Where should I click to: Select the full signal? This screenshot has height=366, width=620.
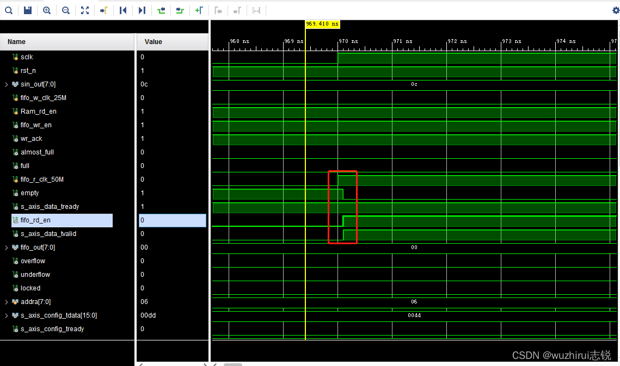[x=25, y=166]
